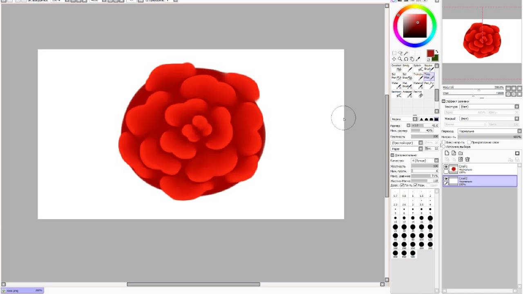Click the background dark green color swatch

[x=435, y=58]
